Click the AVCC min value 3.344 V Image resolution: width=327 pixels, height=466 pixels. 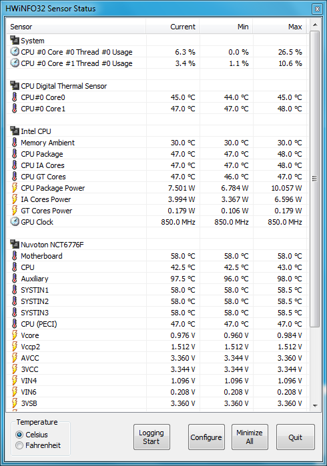(236, 358)
